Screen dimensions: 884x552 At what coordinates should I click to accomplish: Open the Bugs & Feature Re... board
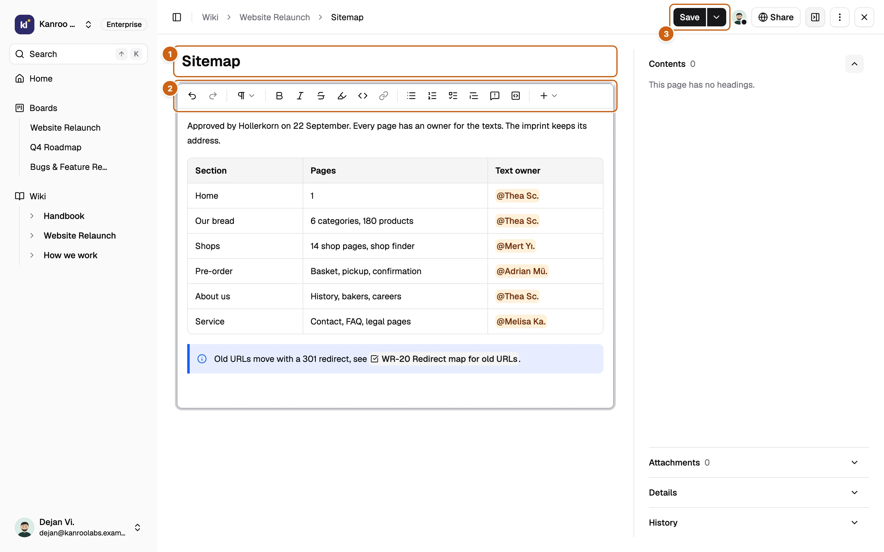(69, 167)
